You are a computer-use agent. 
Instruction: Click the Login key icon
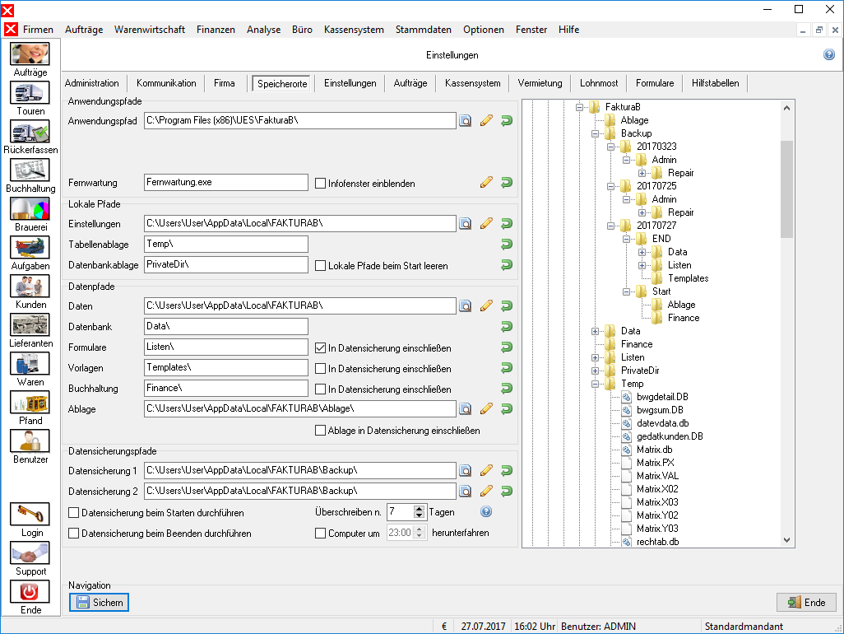(30, 515)
